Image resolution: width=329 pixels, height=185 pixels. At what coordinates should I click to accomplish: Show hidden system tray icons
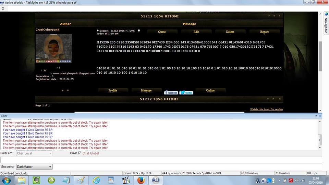(279, 181)
